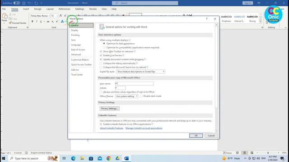Viewport: 289px width, 162px height.
Task: Show hidden system tray icons
Action: pos(245,158)
